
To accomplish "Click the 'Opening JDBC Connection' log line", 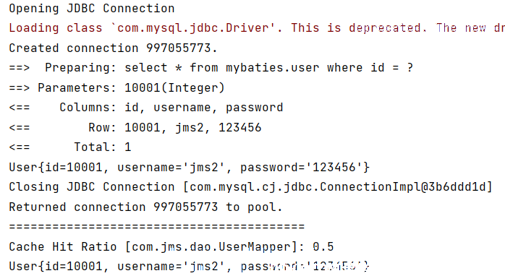I will point(92,9).
